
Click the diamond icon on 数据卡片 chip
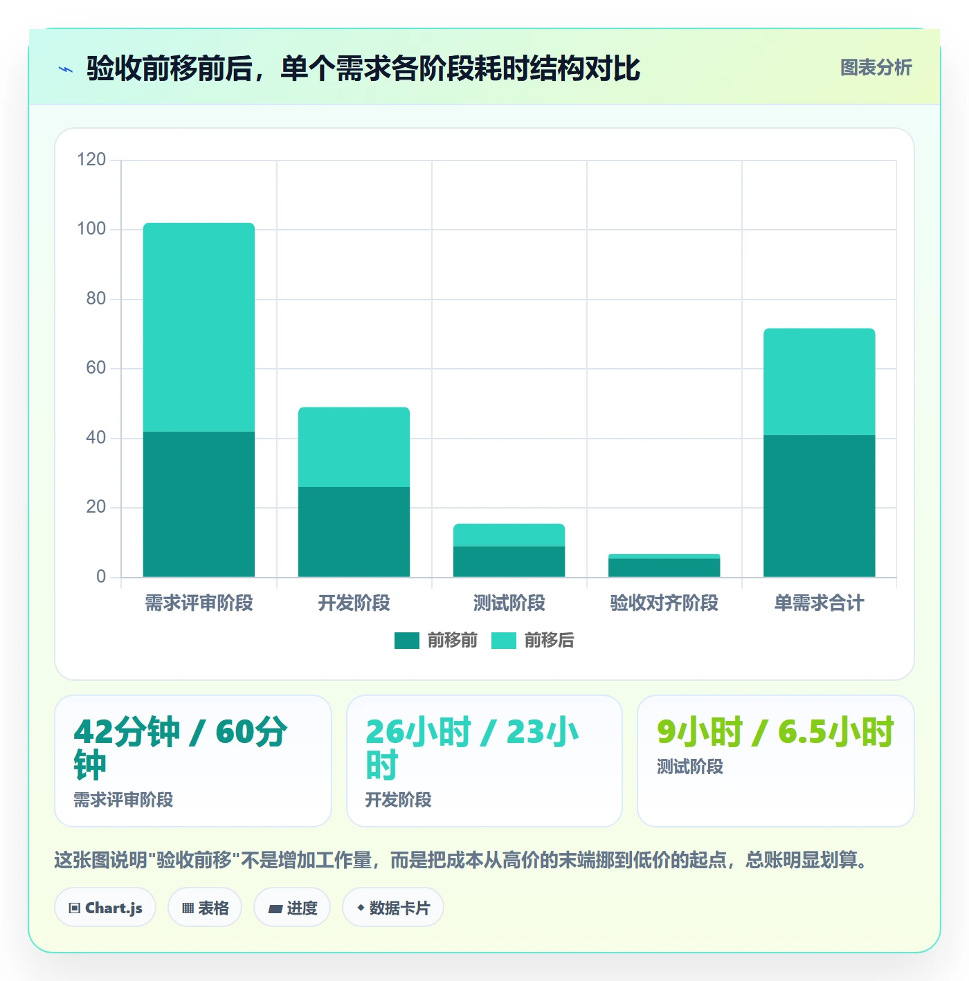coord(361,908)
